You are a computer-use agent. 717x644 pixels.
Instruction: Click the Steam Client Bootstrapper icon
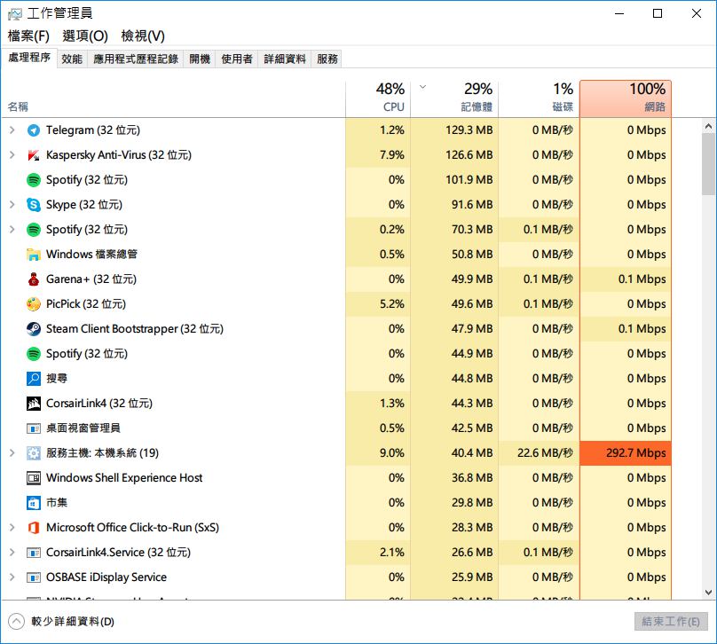click(x=34, y=329)
